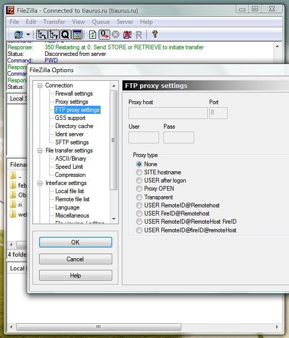
Task: Open Site Manager dropdown arrow
Action: 28,35
